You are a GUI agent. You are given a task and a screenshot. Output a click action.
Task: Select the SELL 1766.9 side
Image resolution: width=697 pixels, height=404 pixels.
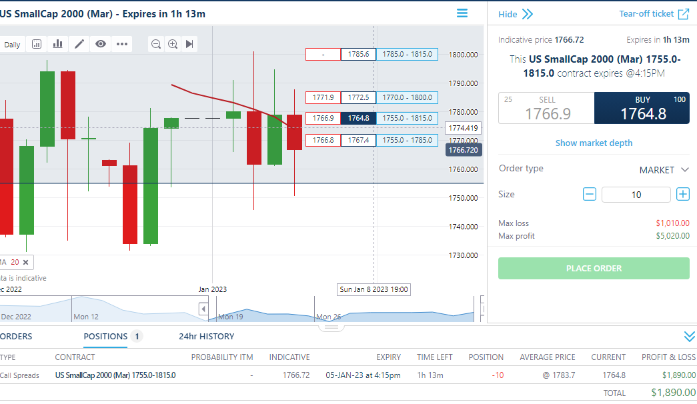[546, 108]
